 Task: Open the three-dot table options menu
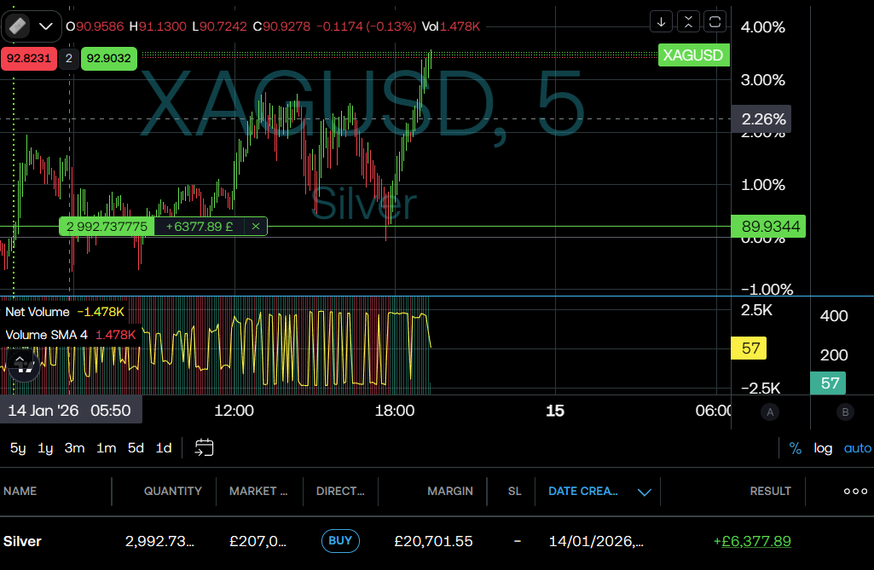pyautogui.click(x=855, y=492)
